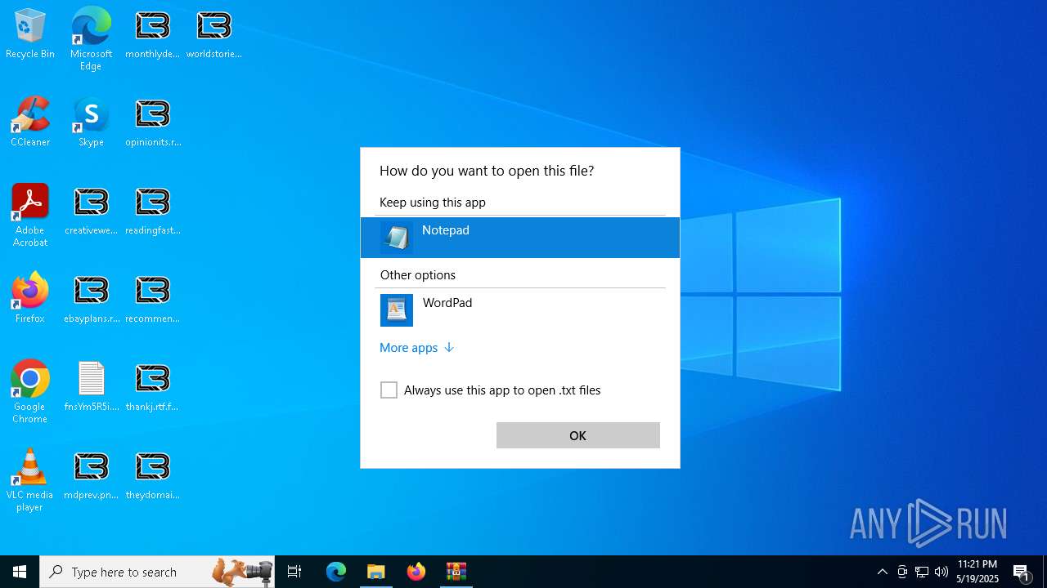Viewport: 1047px width, 588px height.
Task: Click the taskbar search box
Action: pyautogui.click(x=157, y=572)
